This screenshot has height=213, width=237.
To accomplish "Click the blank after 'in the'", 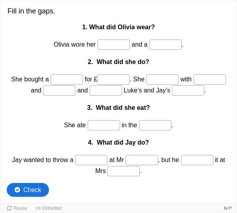I will [155, 125].
